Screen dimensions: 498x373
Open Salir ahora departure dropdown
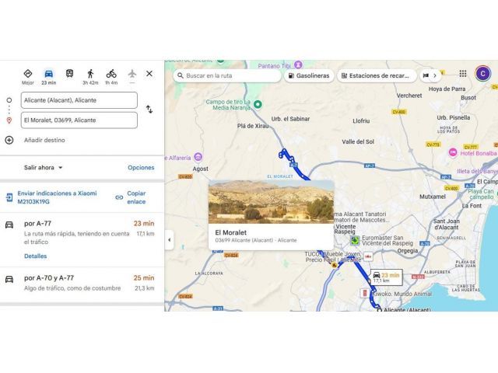(44, 168)
